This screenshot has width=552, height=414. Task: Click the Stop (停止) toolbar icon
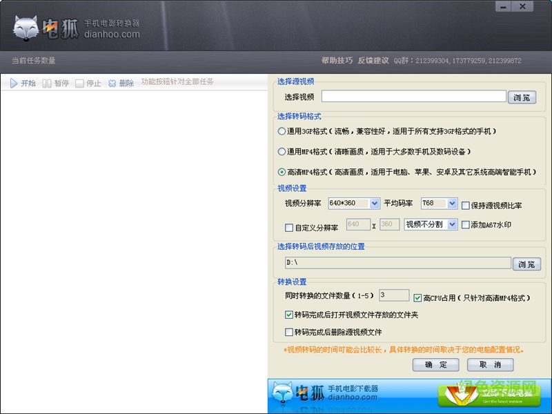79,82
